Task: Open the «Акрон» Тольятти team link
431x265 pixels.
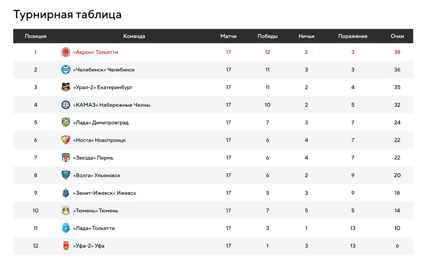Action: point(96,52)
